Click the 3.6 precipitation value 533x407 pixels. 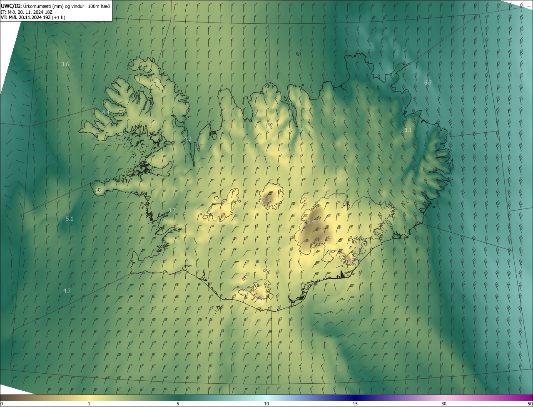pos(65,64)
